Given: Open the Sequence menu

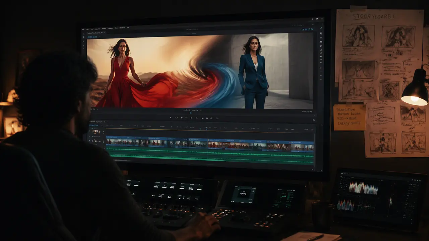Looking at the screenshot, I should click(x=98, y=29).
